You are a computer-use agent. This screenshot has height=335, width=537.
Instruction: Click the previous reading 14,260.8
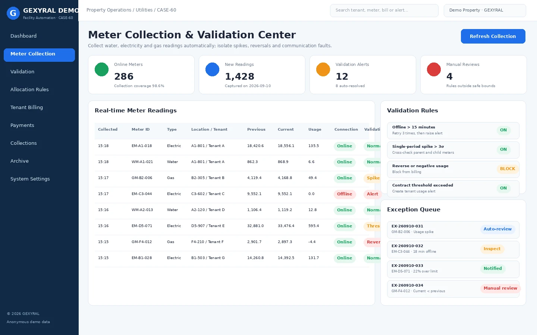(255, 258)
